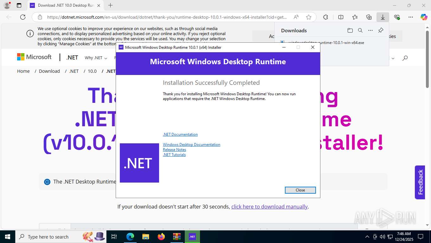Pin the Downloads panel
The width and height of the screenshot is (431, 243).
pyautogui.click(x=381, y=30)
